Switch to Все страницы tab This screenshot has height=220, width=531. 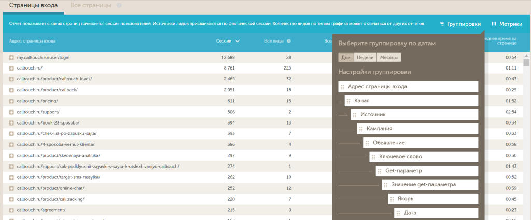tap(91, 5)
